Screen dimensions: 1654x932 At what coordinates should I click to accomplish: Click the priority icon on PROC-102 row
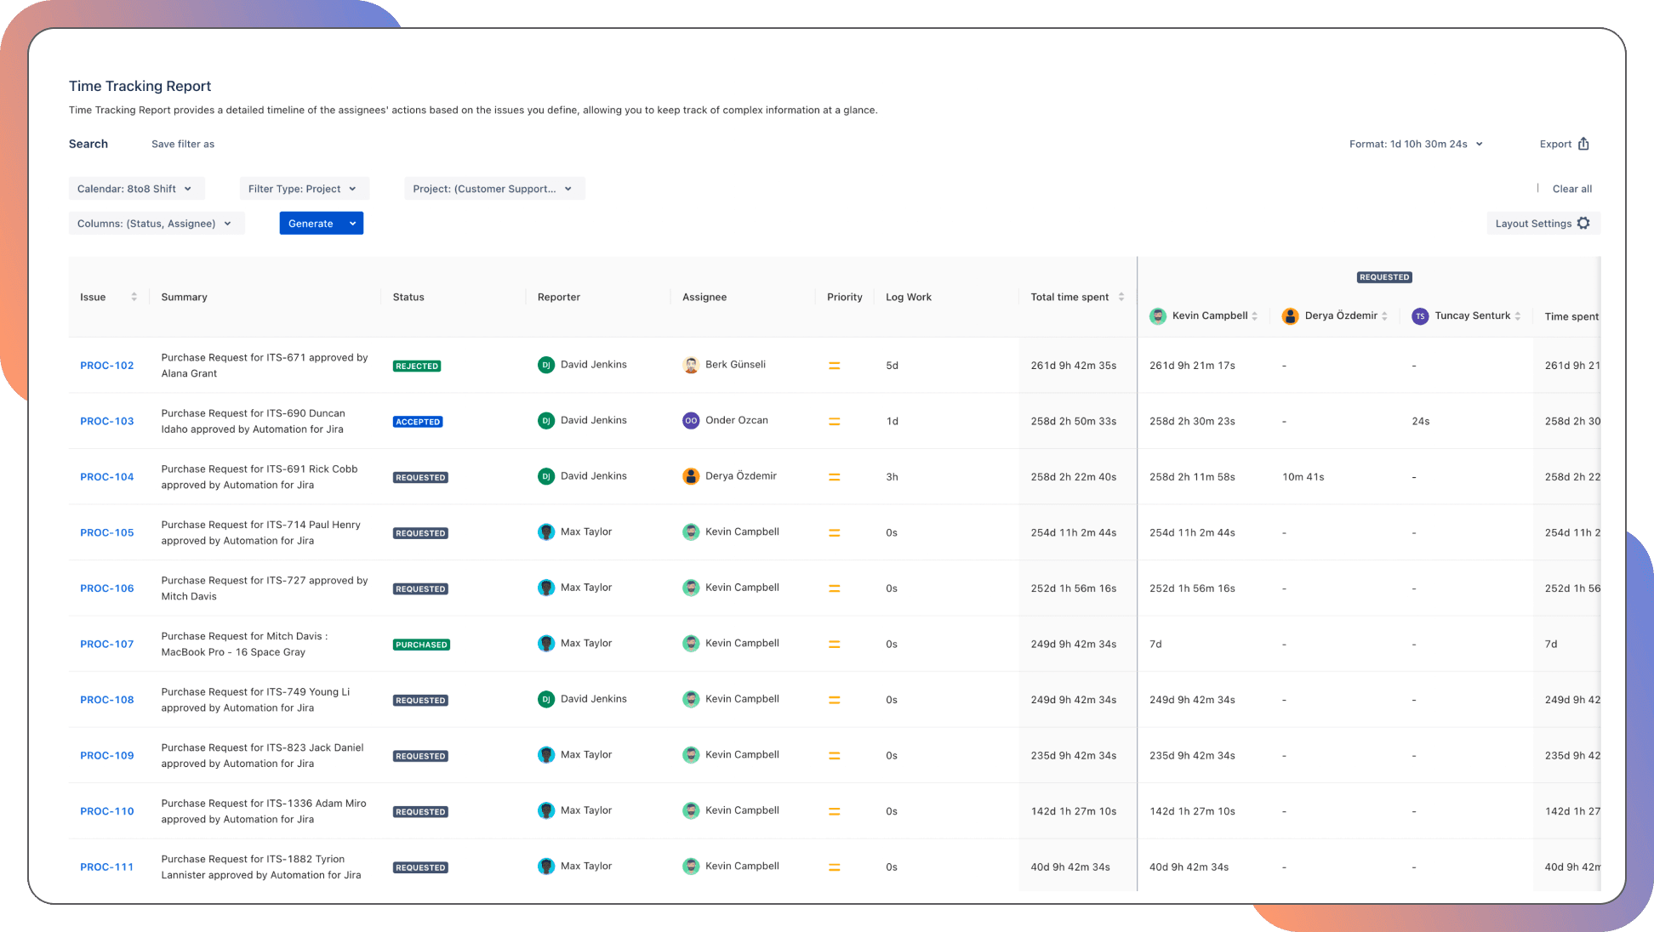(x=835, y=365)
